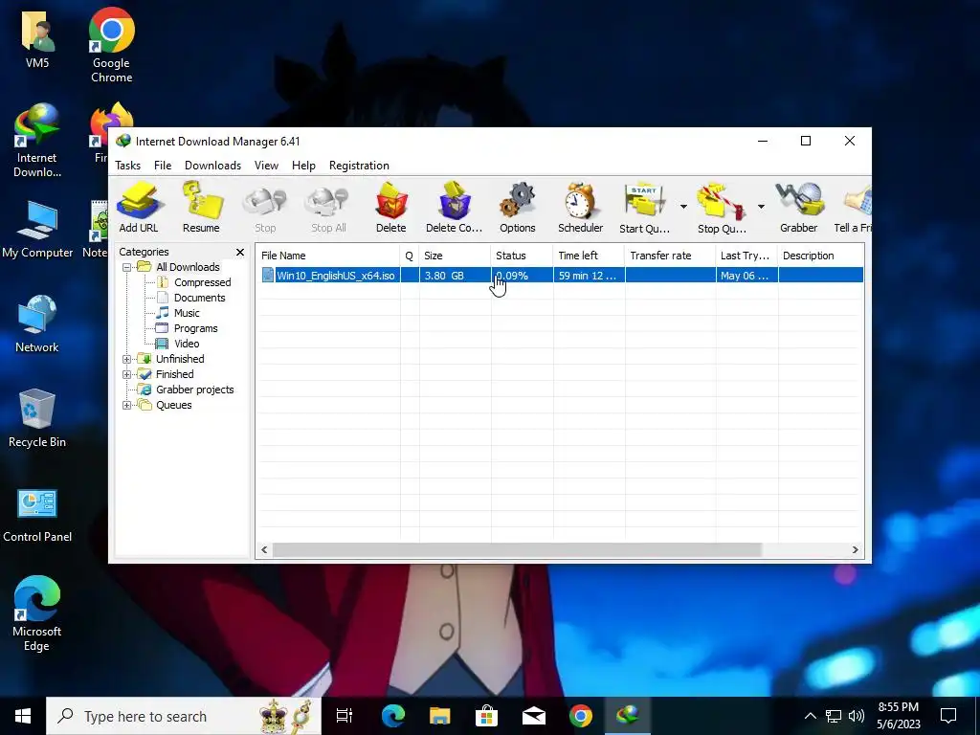Open Control Panel desktop icon
The height and width of the screenshot is (735, 980).
(x=37, y=515)
